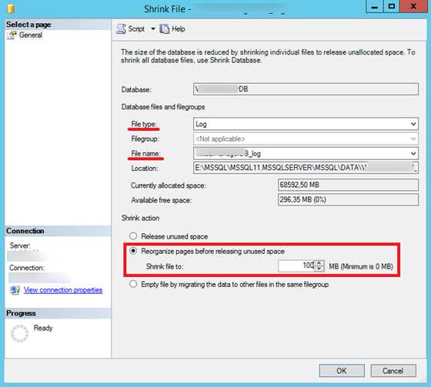This screenshot has height=387, width=431.
Task: Select the General page icon
Action: [12, 35]
